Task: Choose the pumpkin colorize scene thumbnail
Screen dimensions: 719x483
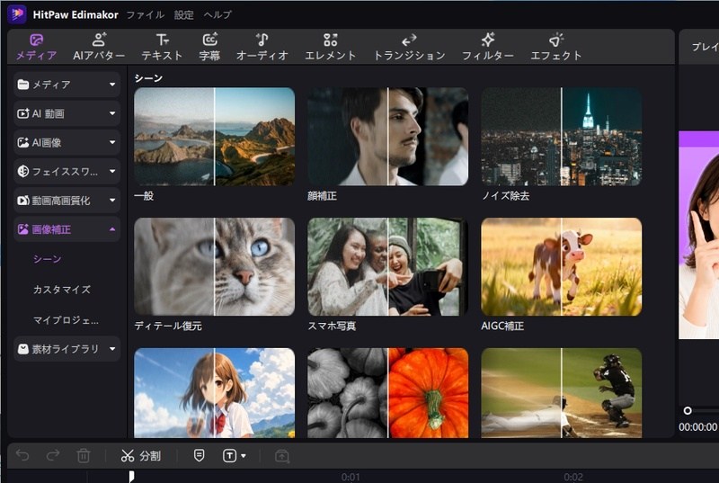Action: (388, 393)
